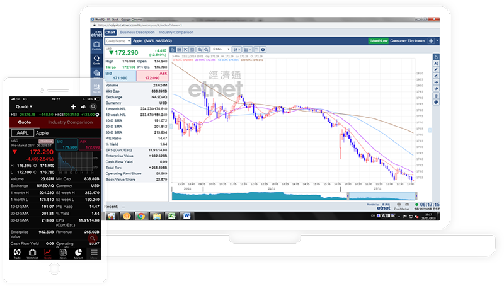This screenshot has height=286, width=504.
Task: Expand the arrow next to plus button
Action: coord(437,41)
